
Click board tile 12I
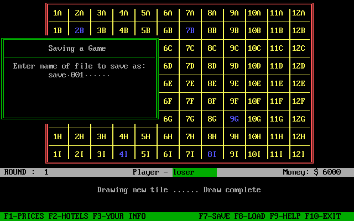coord(299,155)
